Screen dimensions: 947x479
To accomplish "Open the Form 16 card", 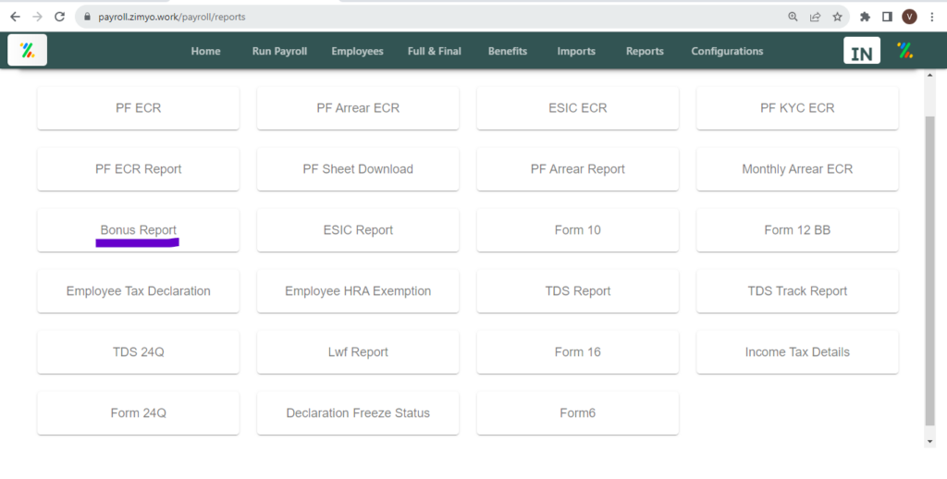I will click(x=577, y=352).
